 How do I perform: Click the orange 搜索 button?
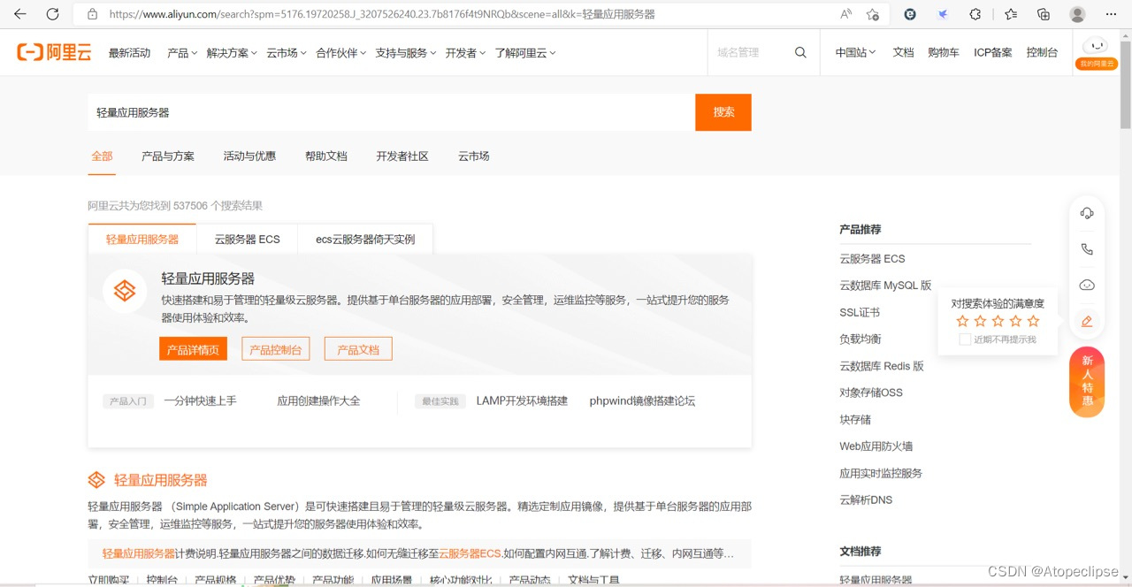(x=723, y=112)
